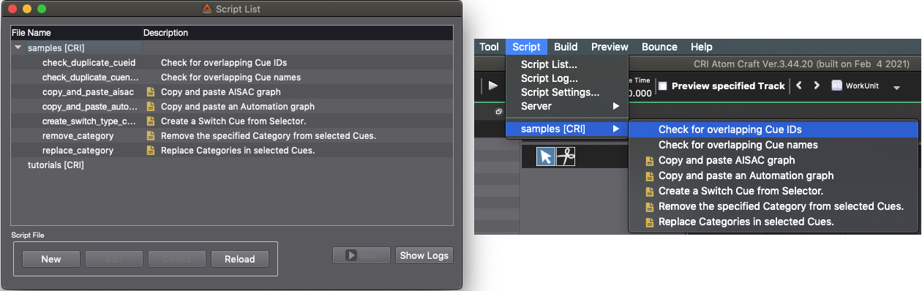Select check_duplicate_cueid script row
Screen dimensions: 922x291
pyautogui.click(x=232, y=63)
